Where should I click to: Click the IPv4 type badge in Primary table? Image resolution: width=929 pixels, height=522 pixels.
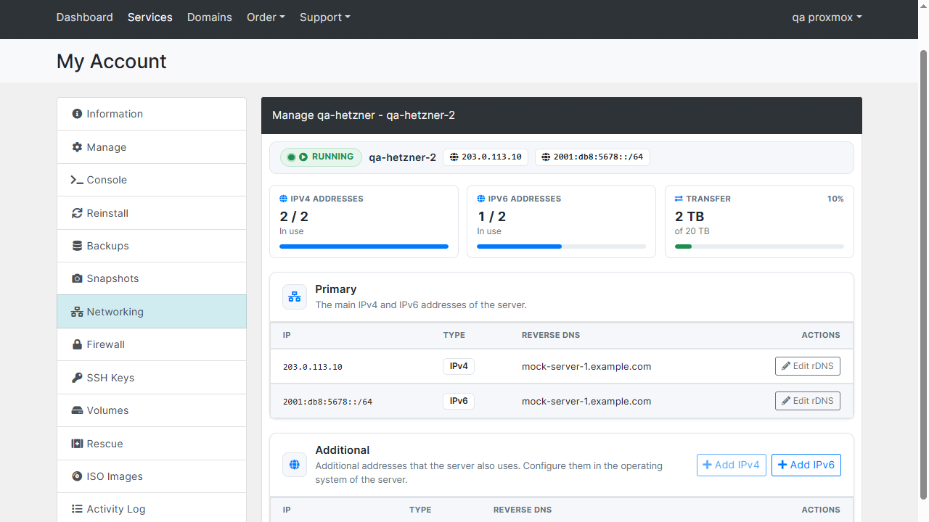point(459,366)
